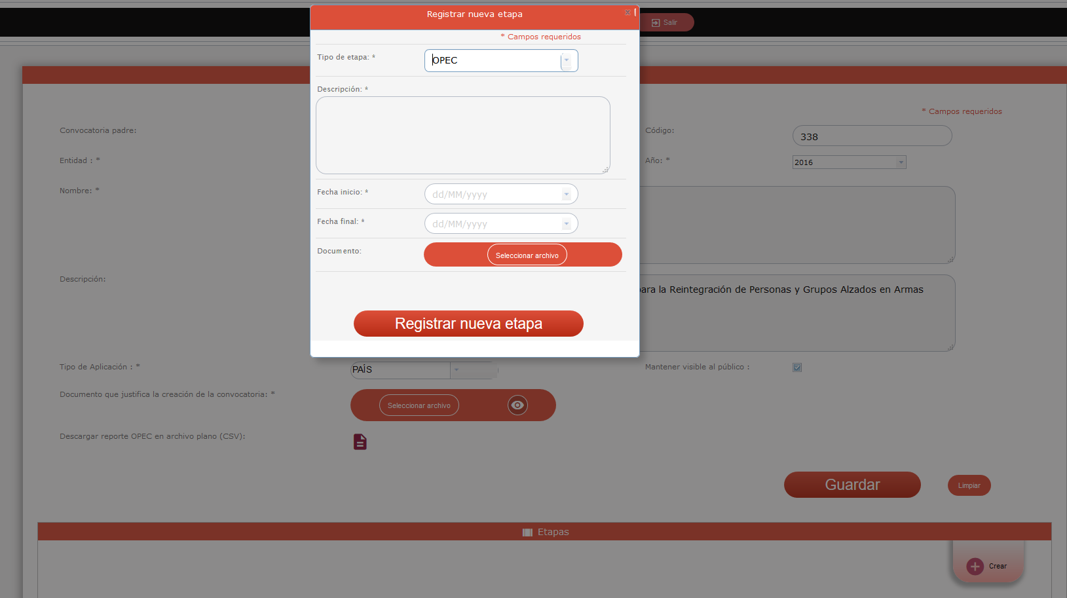
Task: Click the Limpiar button
Action: 969,486
